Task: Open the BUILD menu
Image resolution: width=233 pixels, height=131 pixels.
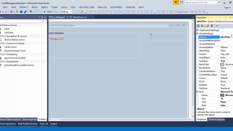Action: click(35, 7)
